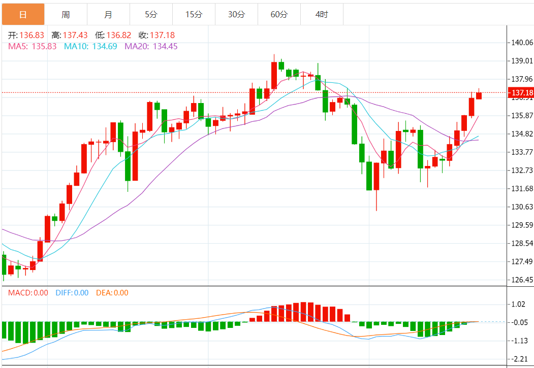Click the 127.49 price axis label

(x=522, y=261)
